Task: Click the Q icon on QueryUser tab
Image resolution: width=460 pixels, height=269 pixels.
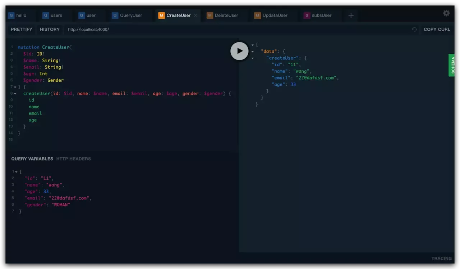Action: (x=115, y=15)
